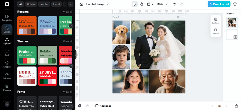Collapse the left panel handle
This screenshot has width=241, height=110.
pos(76,55)
